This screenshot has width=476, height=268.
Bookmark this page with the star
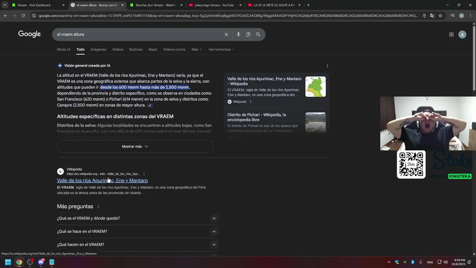(440, 16)
